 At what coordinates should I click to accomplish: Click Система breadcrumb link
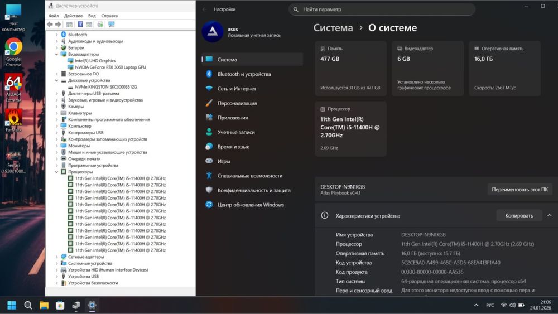pos(333,28)
